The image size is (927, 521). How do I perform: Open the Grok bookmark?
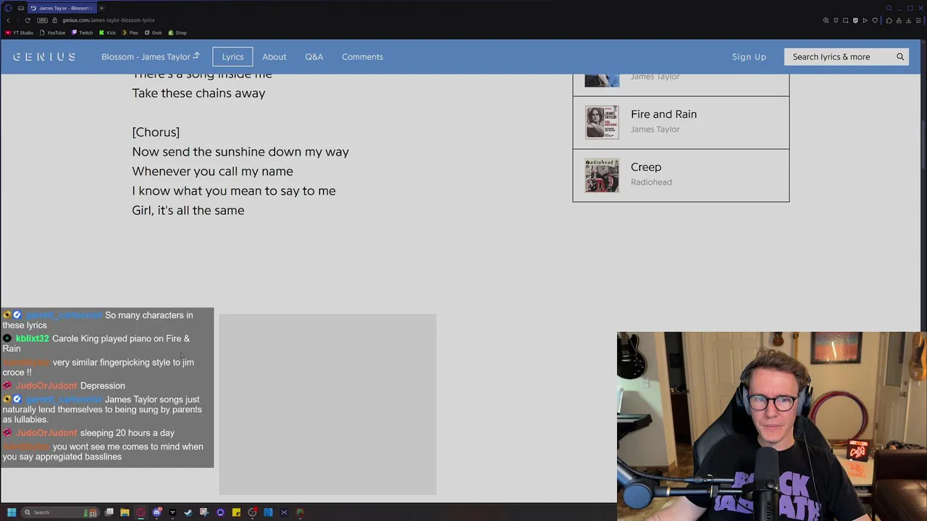(x=153, y=33)
